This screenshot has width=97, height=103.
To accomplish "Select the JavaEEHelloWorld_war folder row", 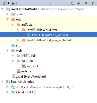I will pyautogui.click(x=48, y=30).
